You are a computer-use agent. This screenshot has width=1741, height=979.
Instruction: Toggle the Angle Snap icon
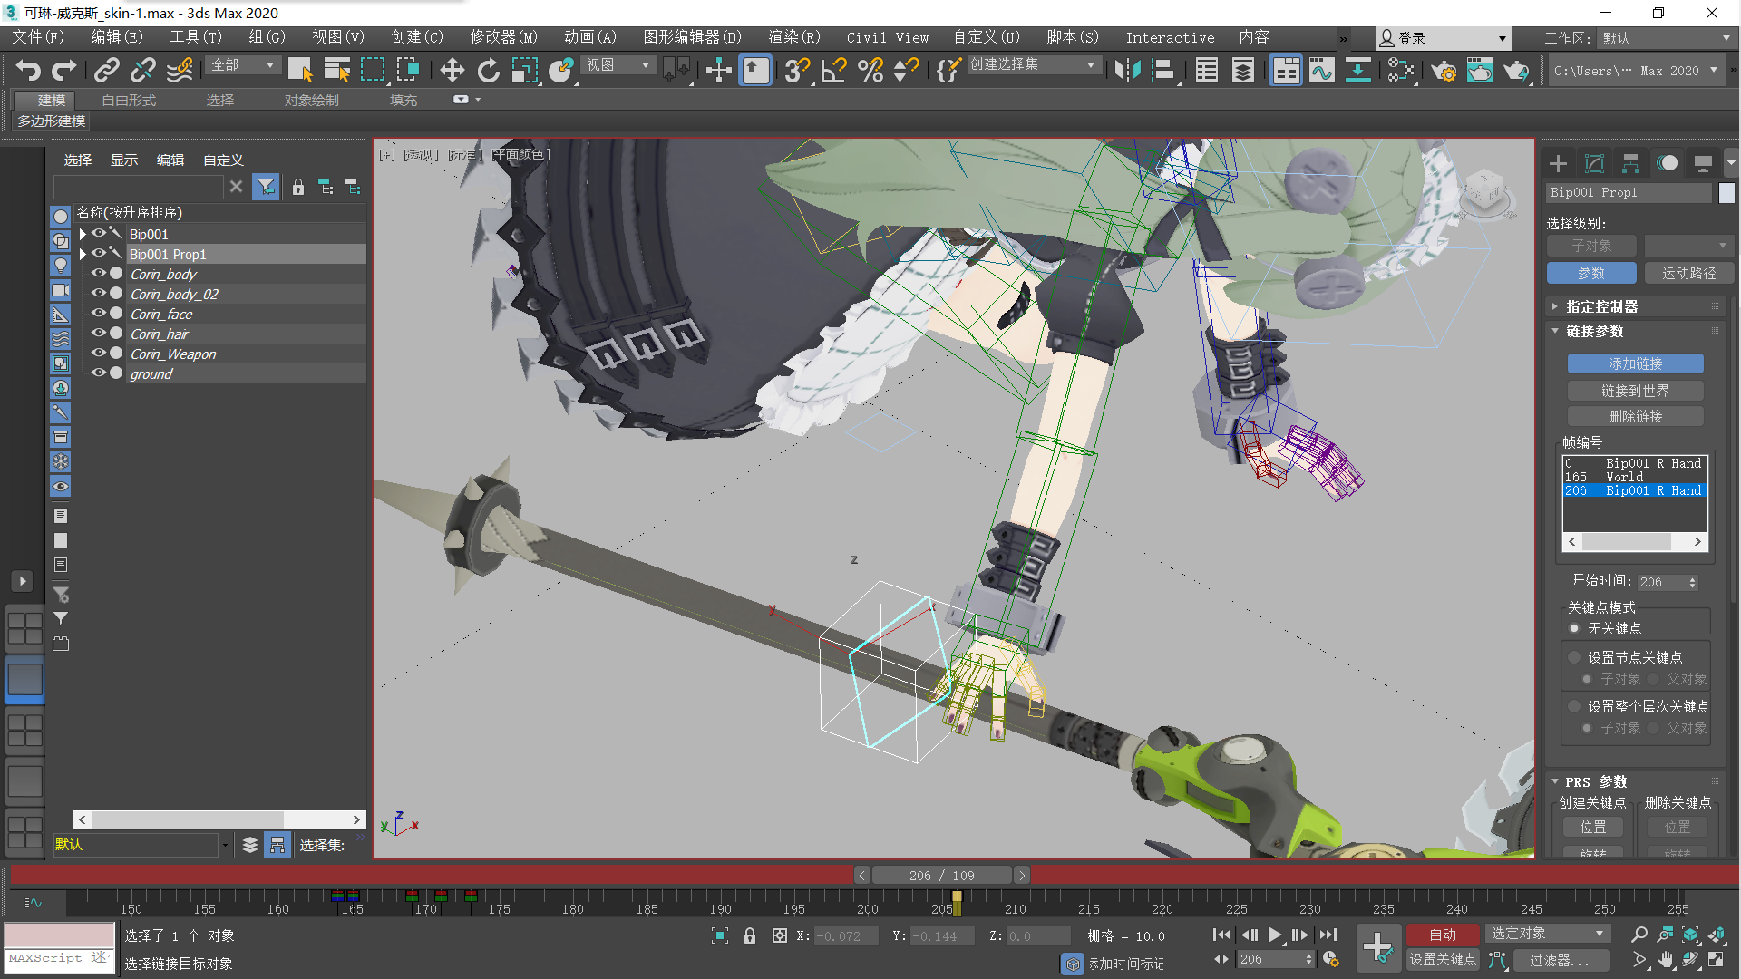coord(833,70)
